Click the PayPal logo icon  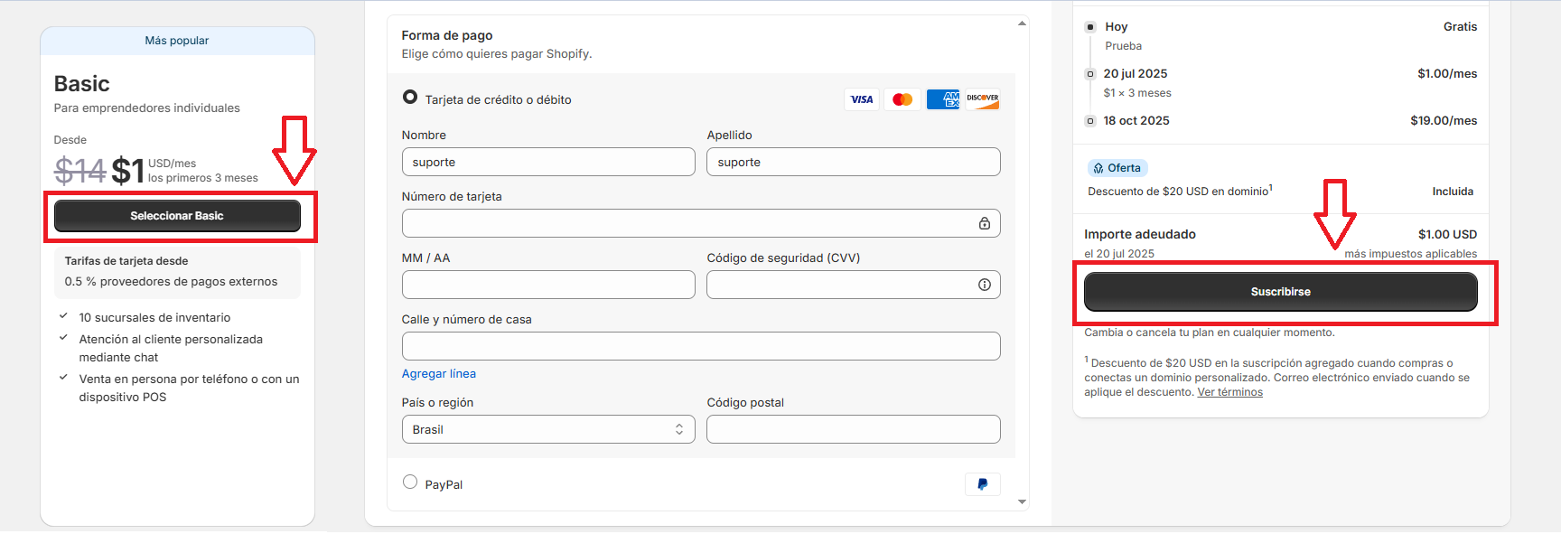[x=983, y=484]
